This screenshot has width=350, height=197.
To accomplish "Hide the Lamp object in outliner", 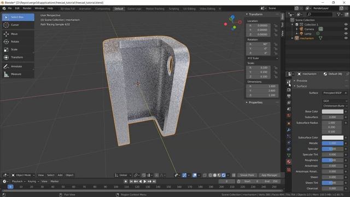I will tap(346, 33).
